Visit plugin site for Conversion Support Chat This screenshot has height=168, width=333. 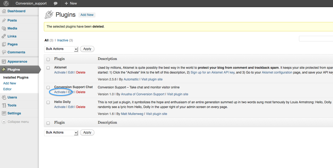coord(178,94)
